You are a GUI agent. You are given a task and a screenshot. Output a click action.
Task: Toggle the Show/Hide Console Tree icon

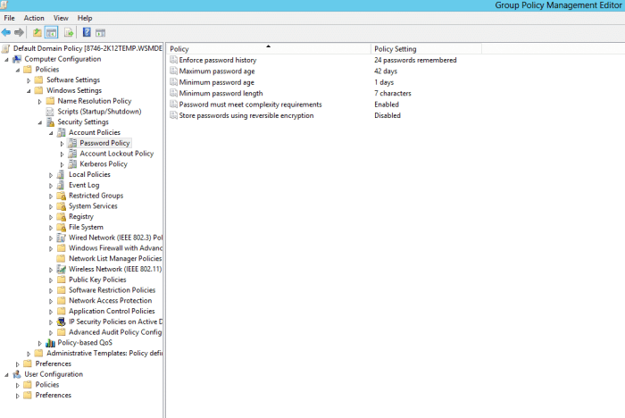pos(52,33)
